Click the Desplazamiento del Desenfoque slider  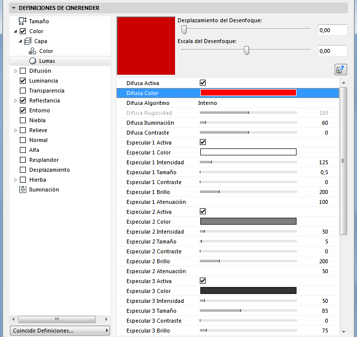click(246, 29)
